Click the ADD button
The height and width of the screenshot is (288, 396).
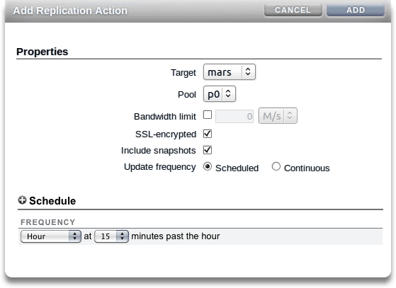coord(356,10)
